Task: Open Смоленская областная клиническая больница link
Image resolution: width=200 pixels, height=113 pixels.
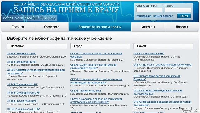Action: pyautogui.click(x=97, y=55)
